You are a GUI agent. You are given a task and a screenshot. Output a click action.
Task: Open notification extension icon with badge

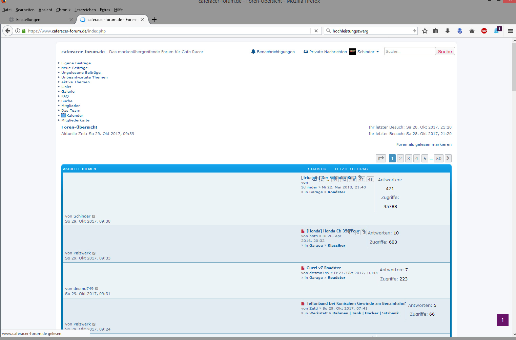coord(497,30)
